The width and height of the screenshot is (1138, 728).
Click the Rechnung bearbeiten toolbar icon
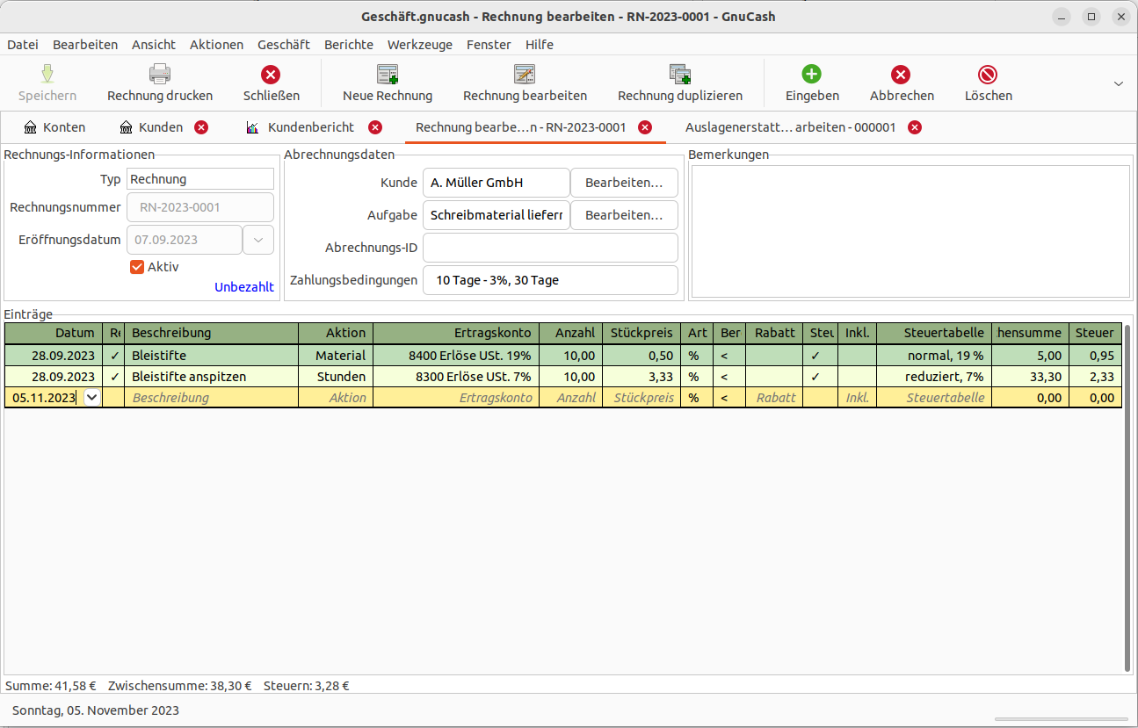coord(525,75)
